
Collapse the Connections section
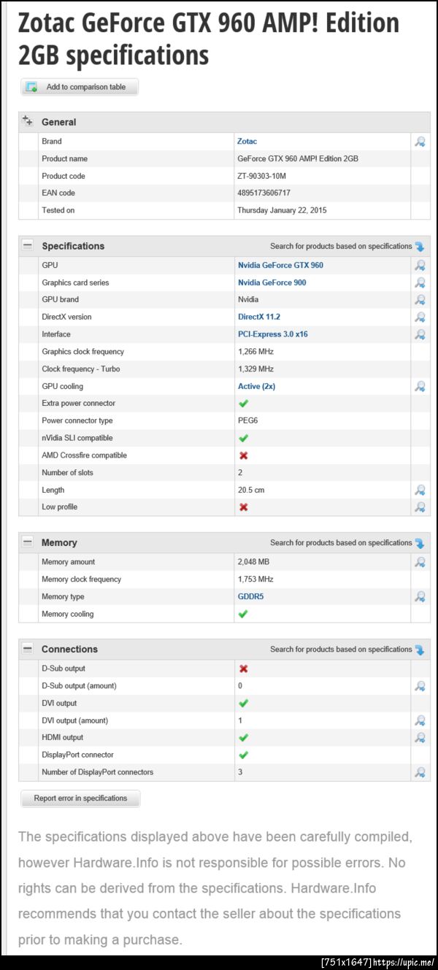28,649
